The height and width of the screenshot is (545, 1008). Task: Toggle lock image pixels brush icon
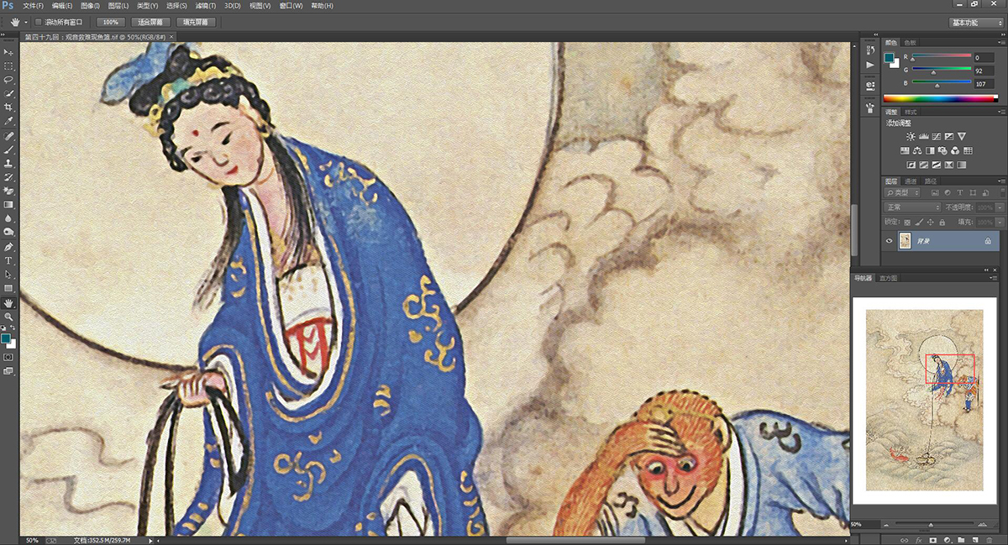918,222
